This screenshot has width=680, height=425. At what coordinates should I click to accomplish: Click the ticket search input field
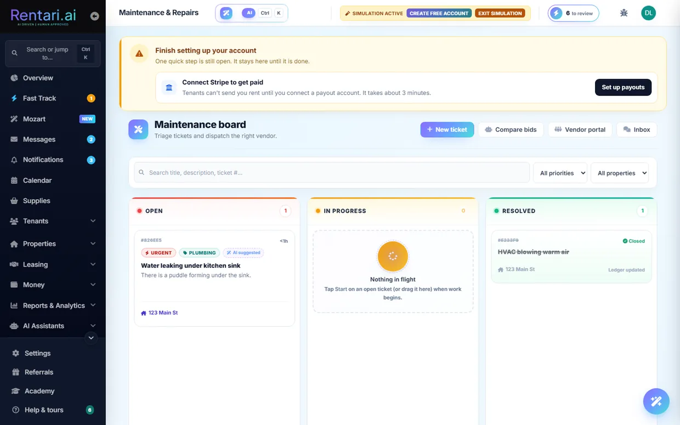pos(332,172)
